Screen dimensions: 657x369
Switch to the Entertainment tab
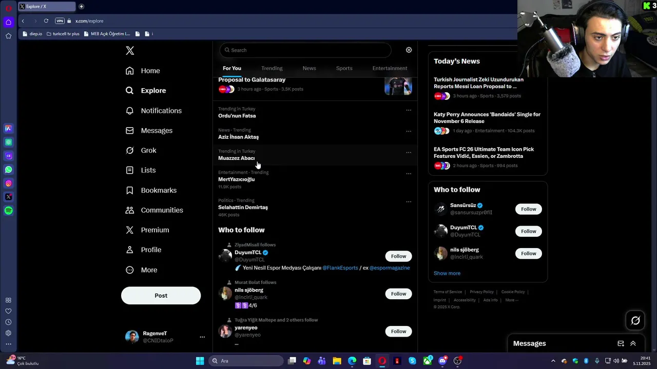(390, 68)
